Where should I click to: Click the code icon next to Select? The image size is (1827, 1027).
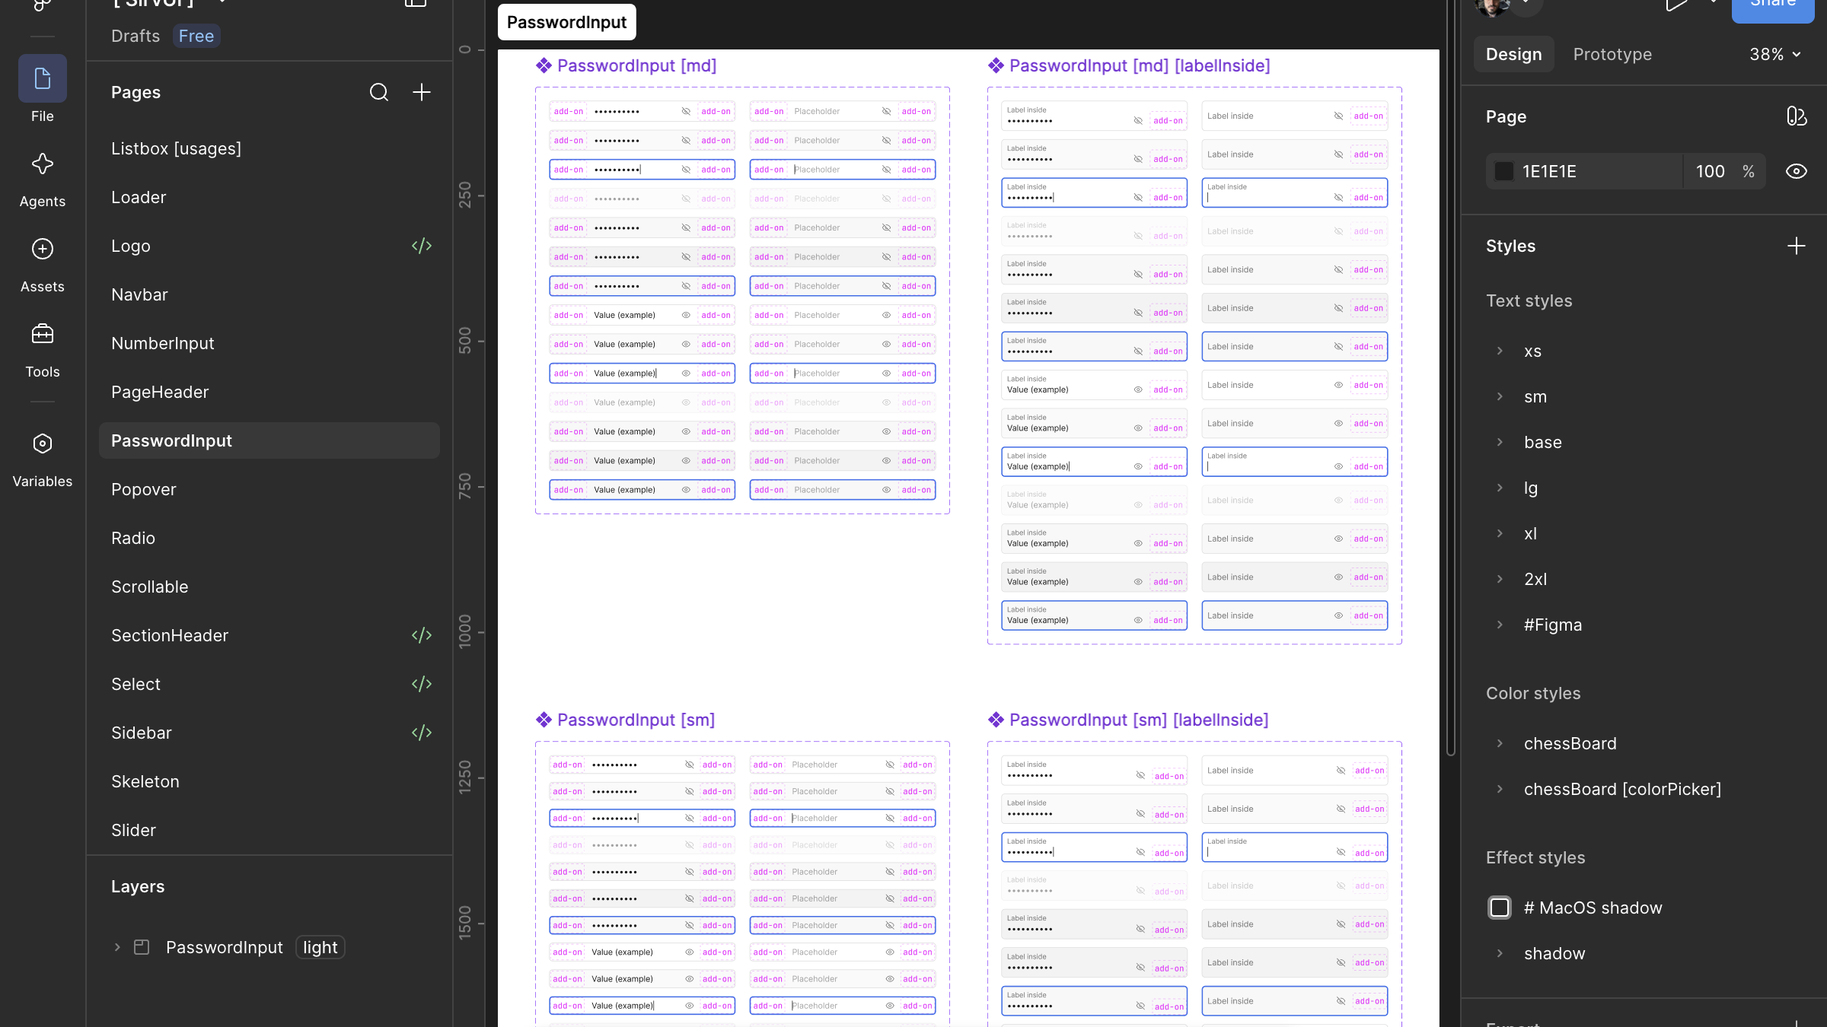point(422,684)
